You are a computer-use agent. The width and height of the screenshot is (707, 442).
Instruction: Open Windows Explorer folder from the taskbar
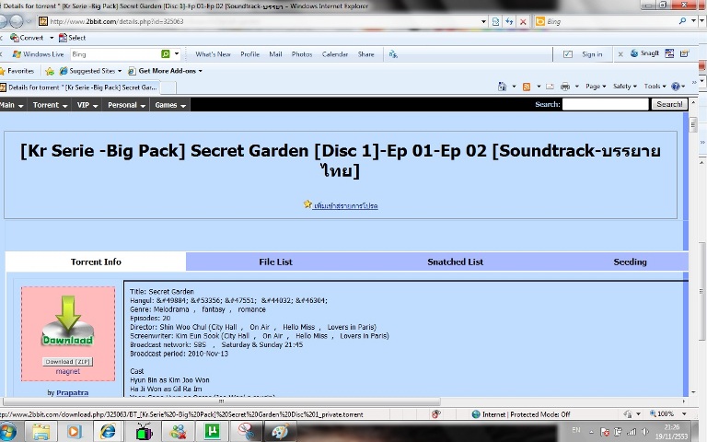tap(41, 432)
